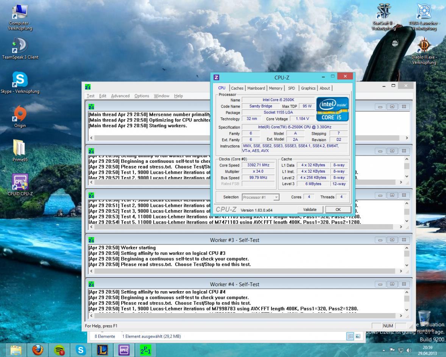The image size is (446, 357).
Task: Click right arrow of Main thread scrollbar
Action: [407, 138]
